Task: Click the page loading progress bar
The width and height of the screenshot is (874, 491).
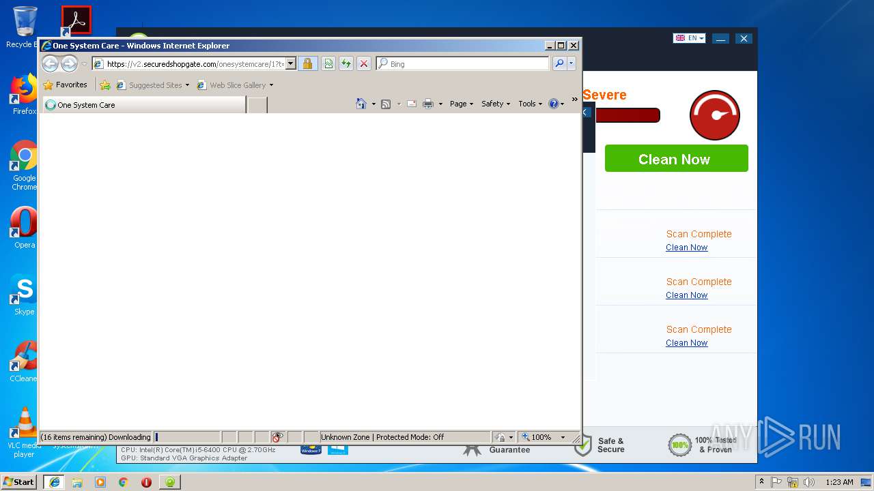Action: point(187,437)
